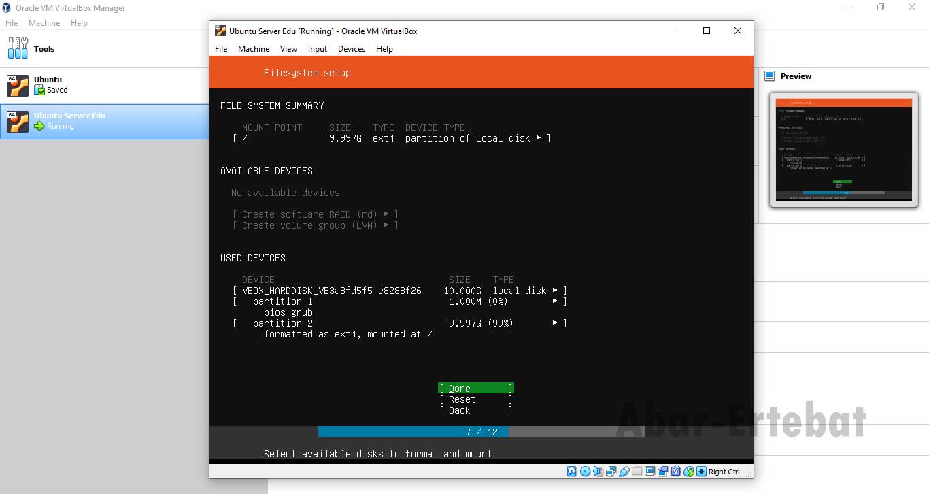Click 'formatted as ext4, mounted at /' text
This screenshot has height=494, width=929.
(x=348, y=334)
